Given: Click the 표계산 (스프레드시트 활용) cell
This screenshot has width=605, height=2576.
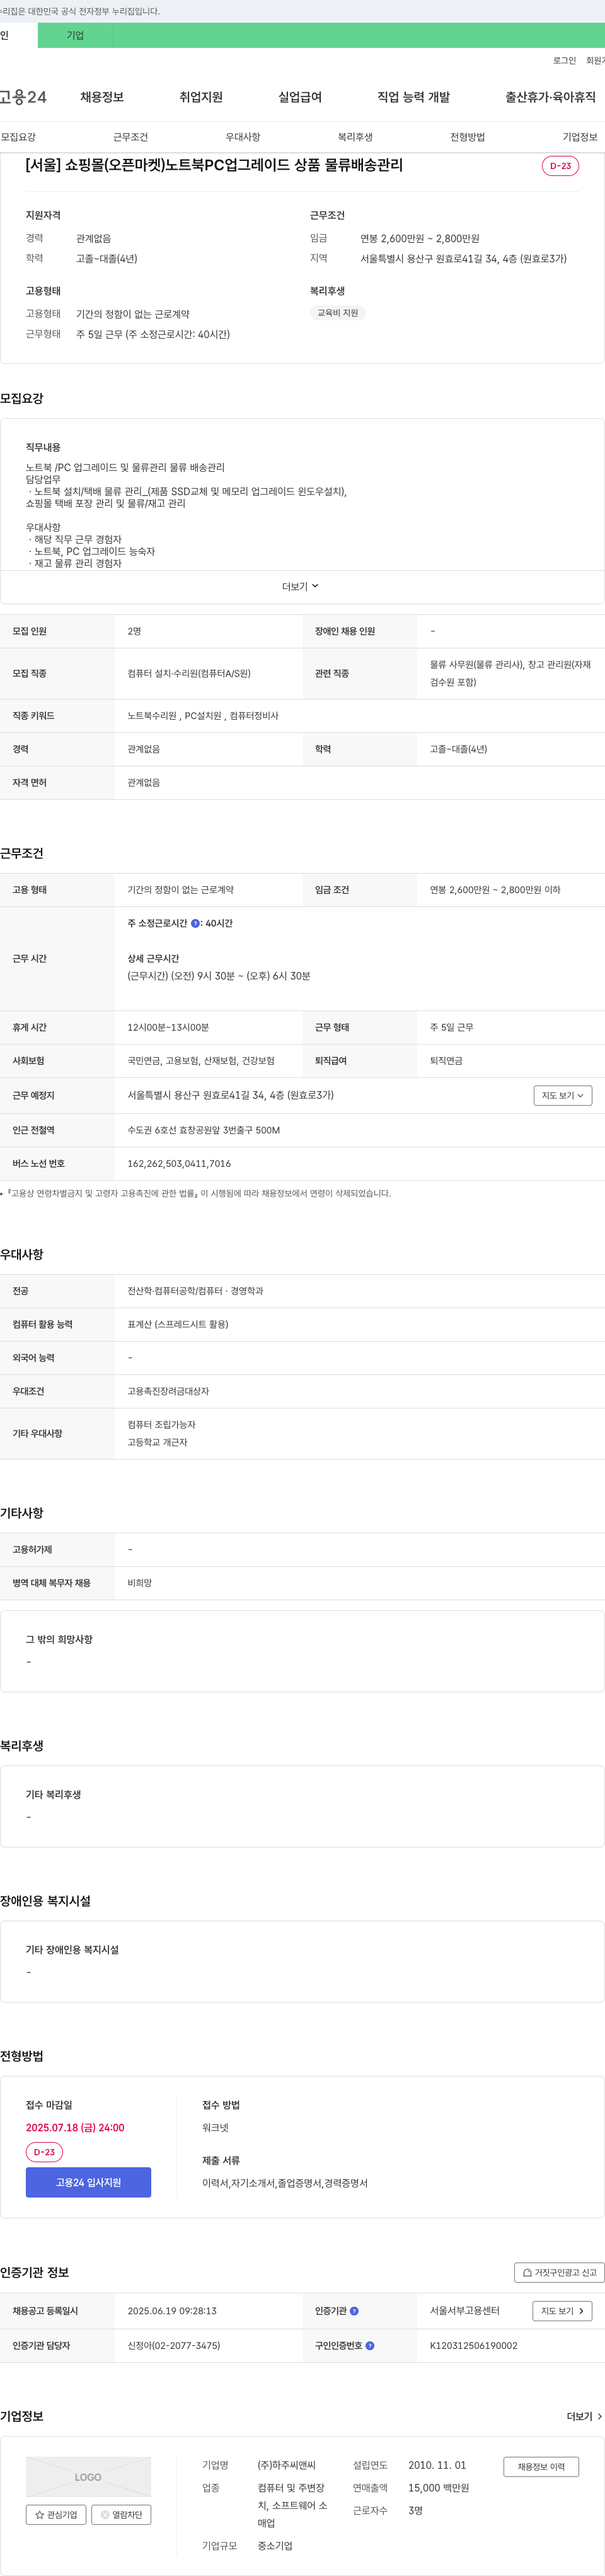Looking at the screenshot, I should (x=178, y=1324).
